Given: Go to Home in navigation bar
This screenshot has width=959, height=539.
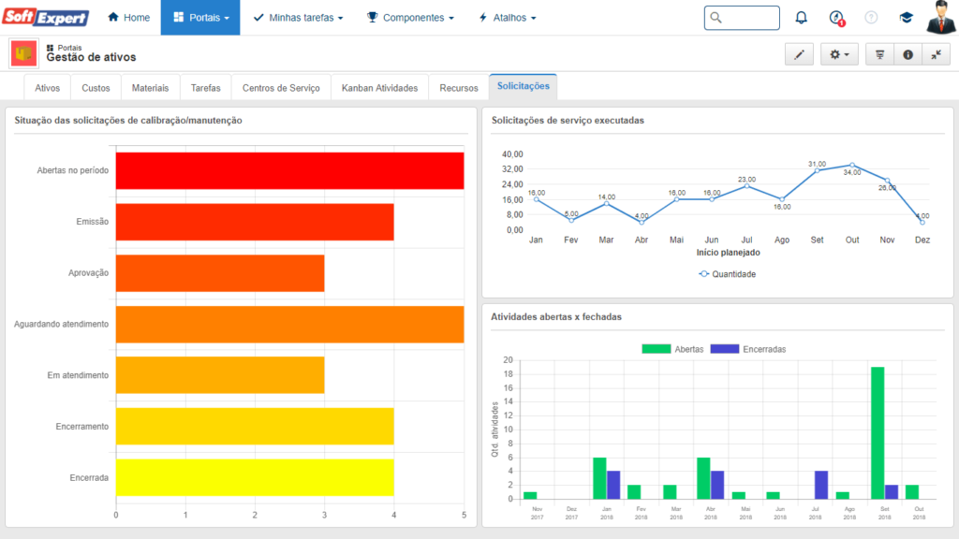Looking at the screenshot, I should point(128,18).
